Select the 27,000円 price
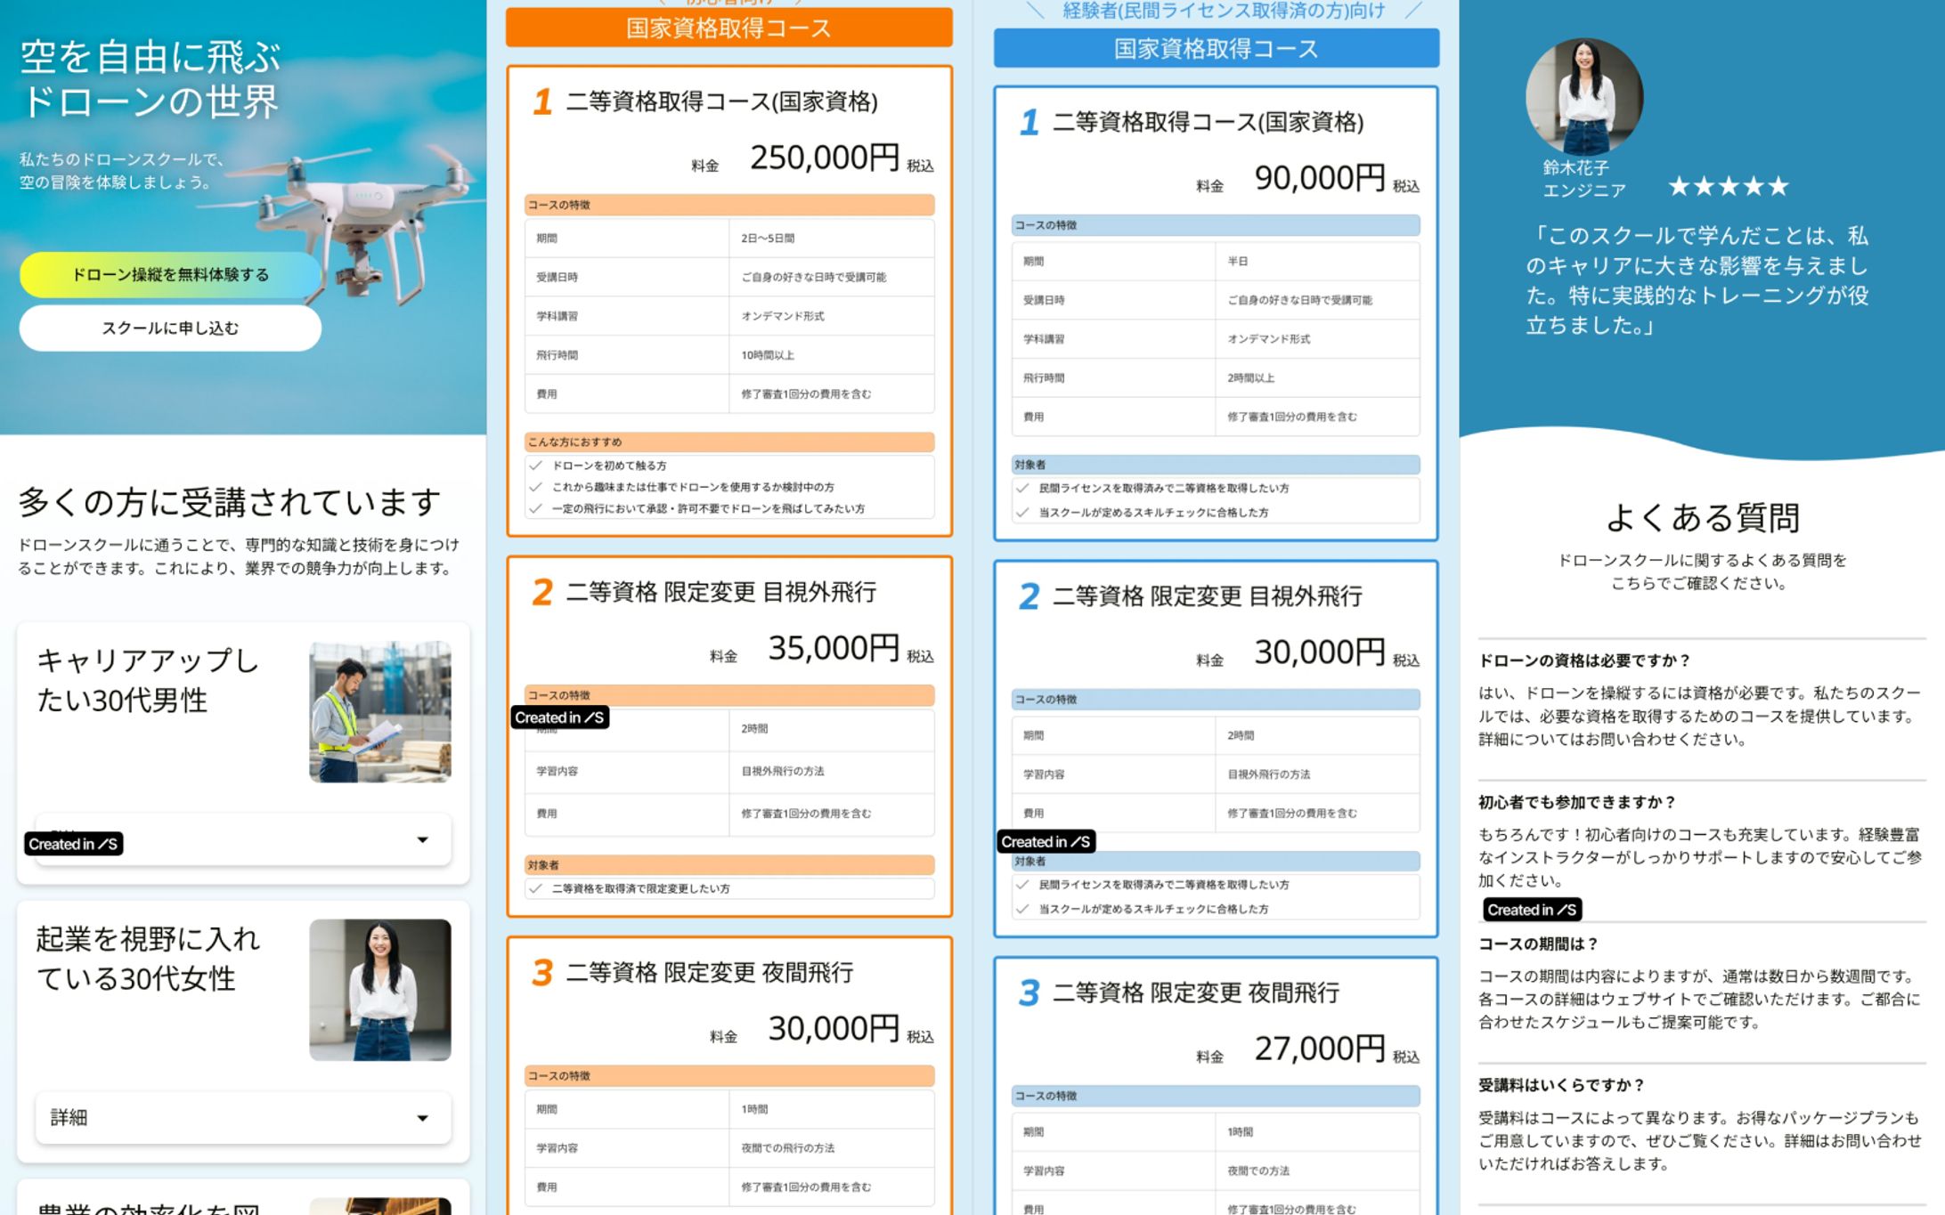1945x1215 pixels. (x=1320, y=1049)
